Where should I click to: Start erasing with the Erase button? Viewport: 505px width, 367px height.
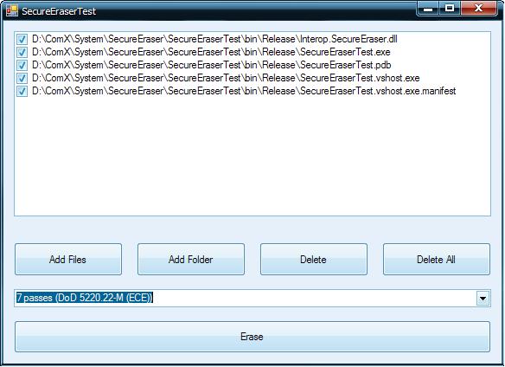pos(252,337)
